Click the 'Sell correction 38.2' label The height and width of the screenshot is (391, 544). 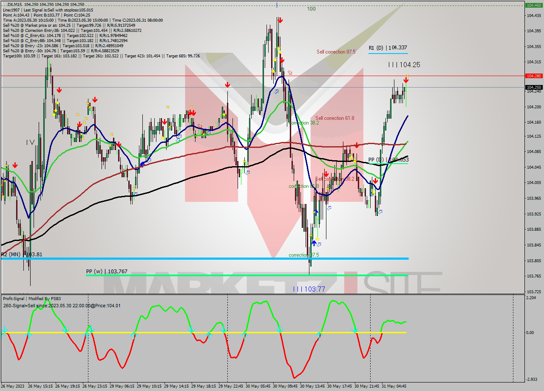pos(335,179)
